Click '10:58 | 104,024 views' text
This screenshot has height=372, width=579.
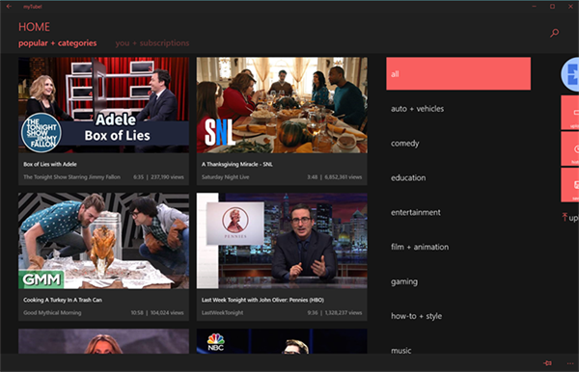click(157, 312)
